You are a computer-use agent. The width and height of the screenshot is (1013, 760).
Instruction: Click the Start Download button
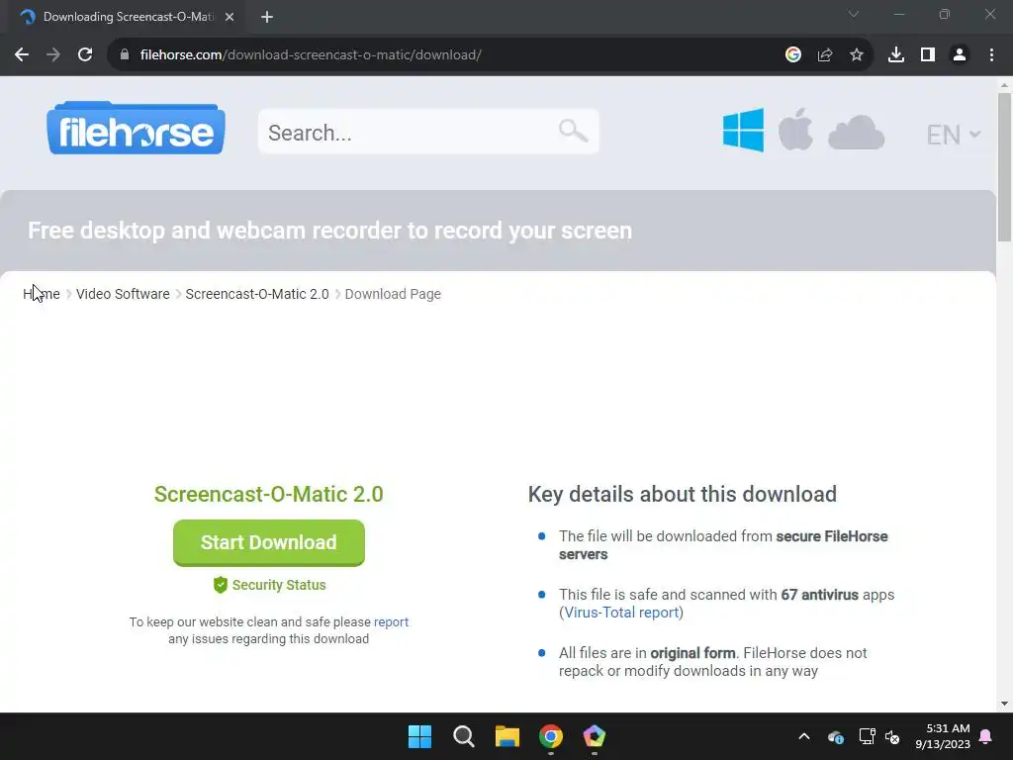pos(269,543)
